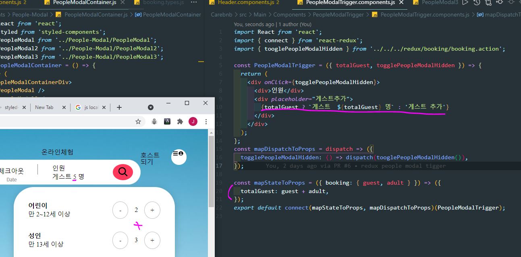Open Chrome extensions puzzle icon
The width and height of the screenshot is (521, 257).
coord(180,121)
